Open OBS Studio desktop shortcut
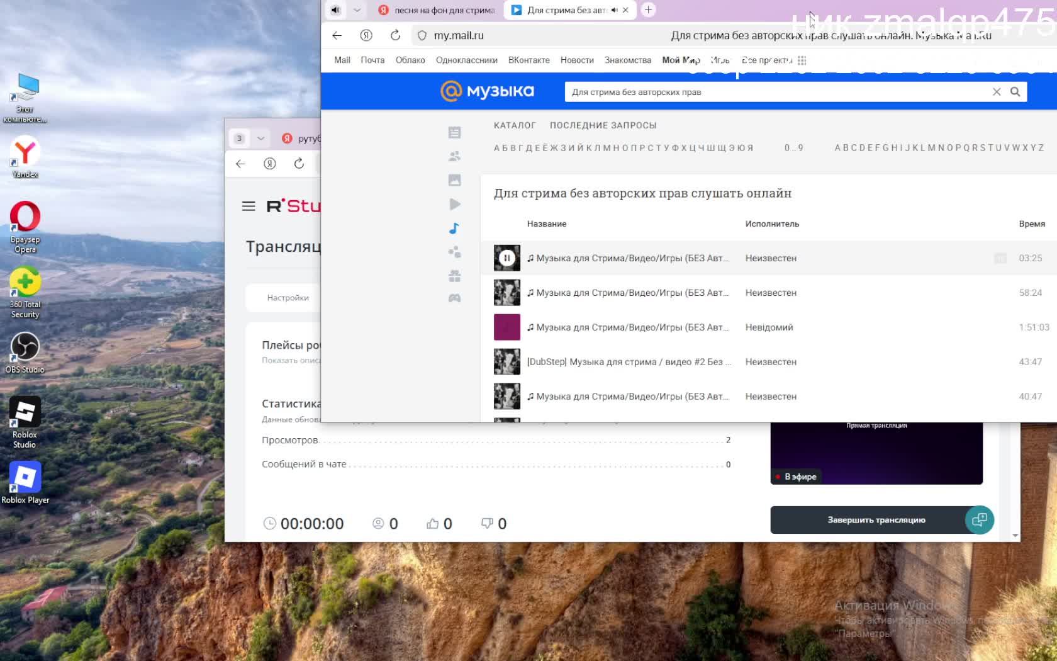The image size is (1057, 661). 25,353
